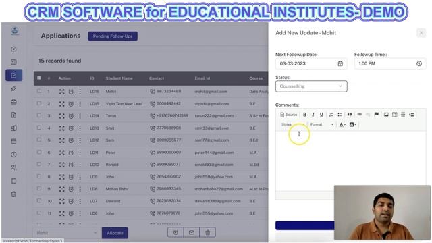
Task: Insert a numbered list in comments
Action: [x=331, y=115]
